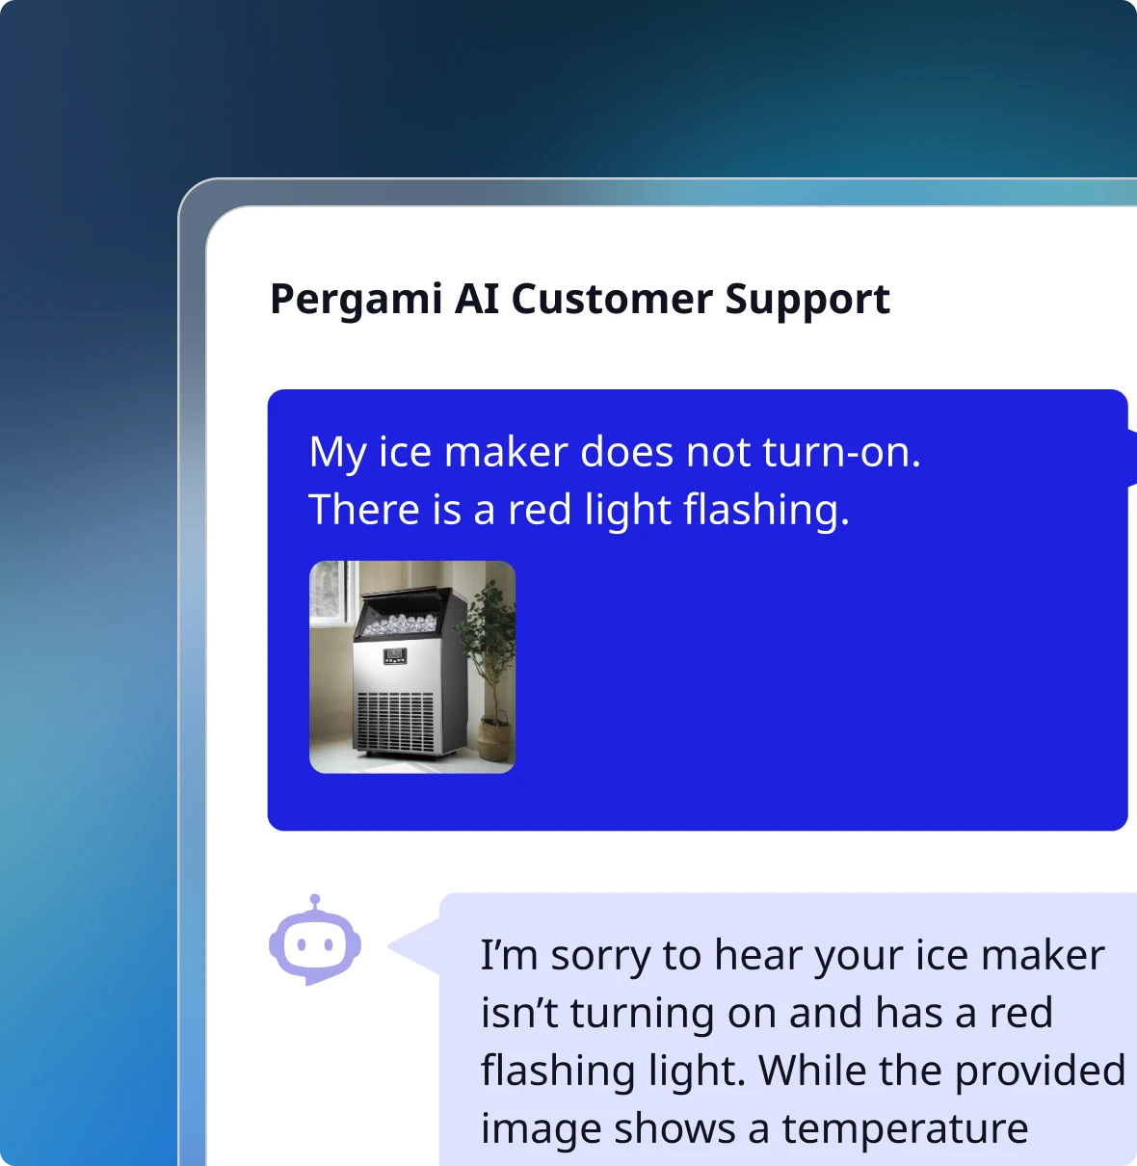1137x1166 pixels.
Task: Click the antenna on the robot avatar
Action: point(315,902)
